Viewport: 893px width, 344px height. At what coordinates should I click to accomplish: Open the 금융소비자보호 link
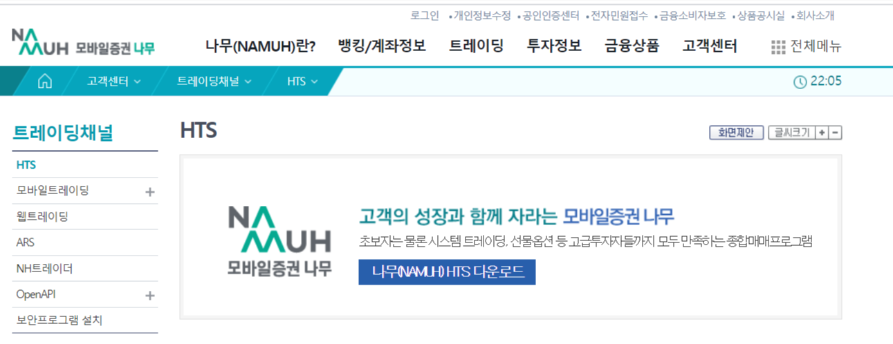pyautogui.click(x=692, y=15)
